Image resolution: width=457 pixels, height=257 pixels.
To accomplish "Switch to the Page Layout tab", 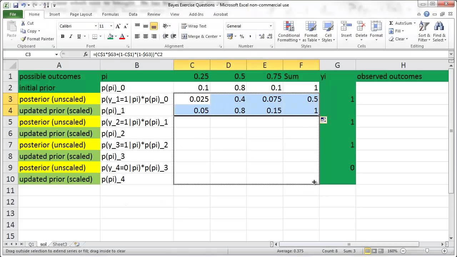I will pyautogui.click(x=81, y=14).
